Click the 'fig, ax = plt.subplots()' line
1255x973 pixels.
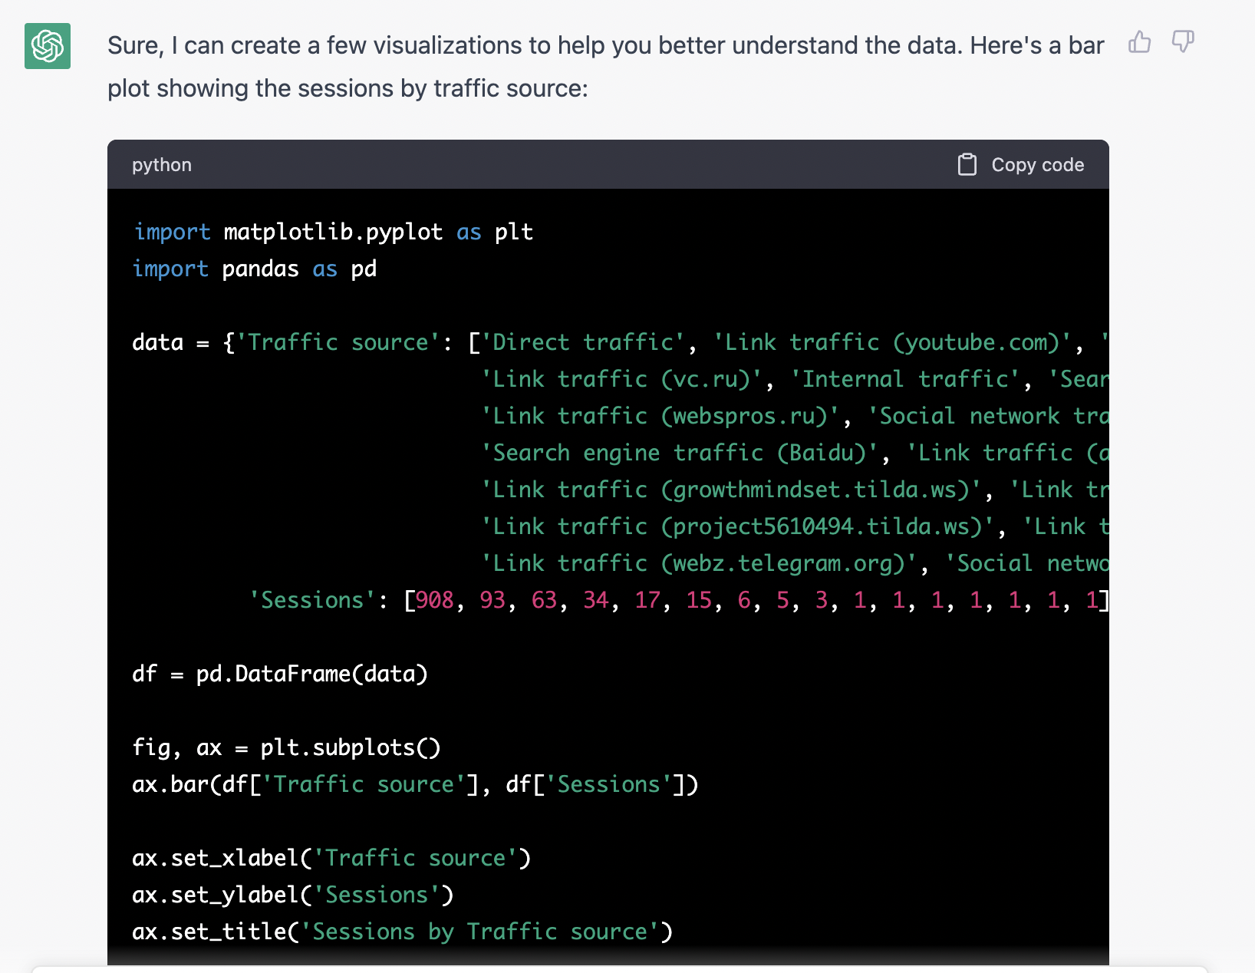tap(287, 747)
